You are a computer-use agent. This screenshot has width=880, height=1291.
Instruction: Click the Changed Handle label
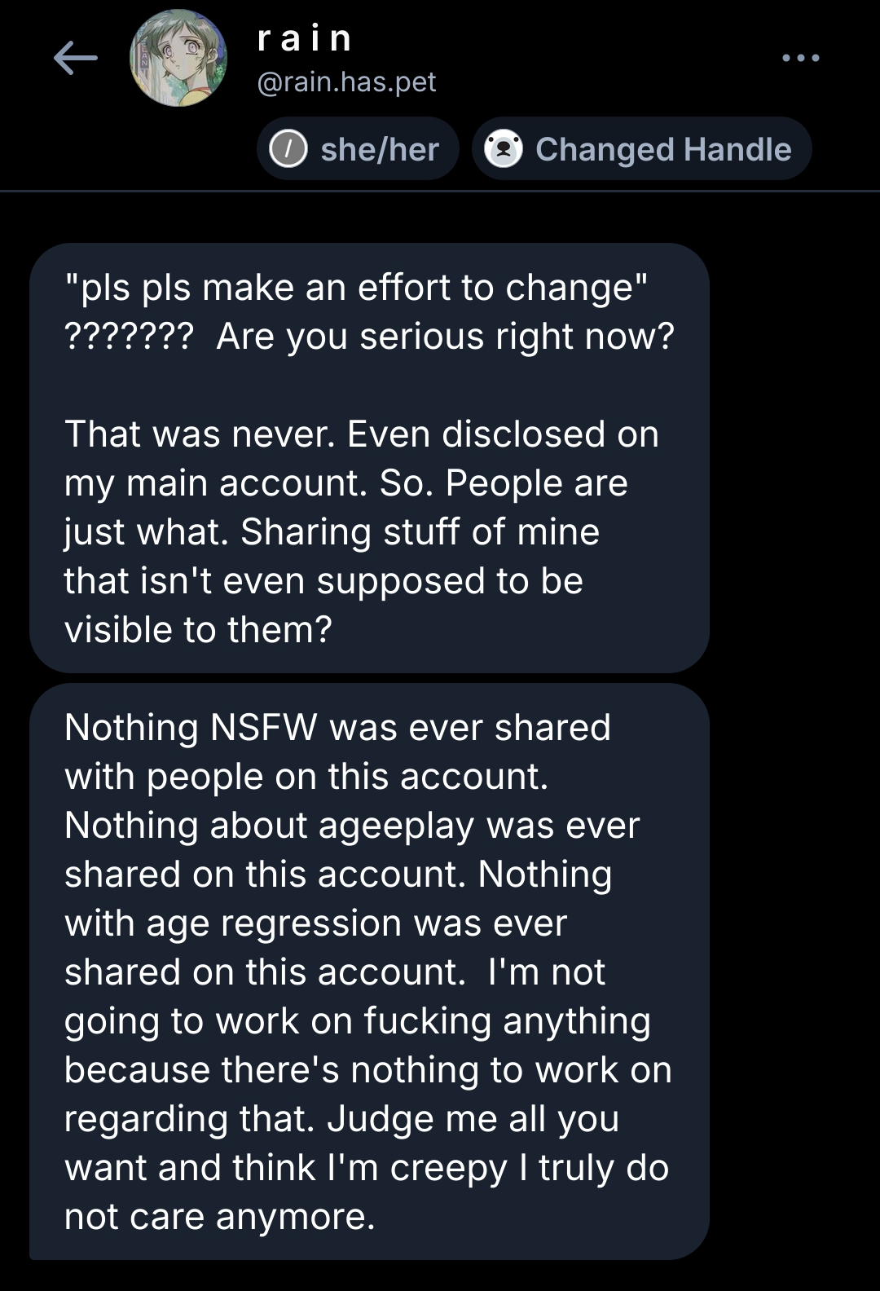tap(663, 149)
